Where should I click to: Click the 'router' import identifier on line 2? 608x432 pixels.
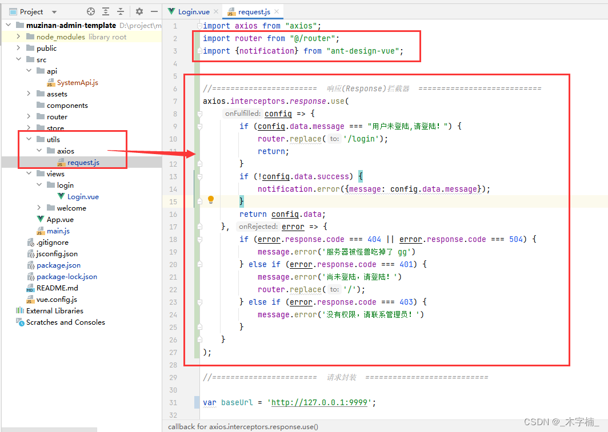coord(248,38)
